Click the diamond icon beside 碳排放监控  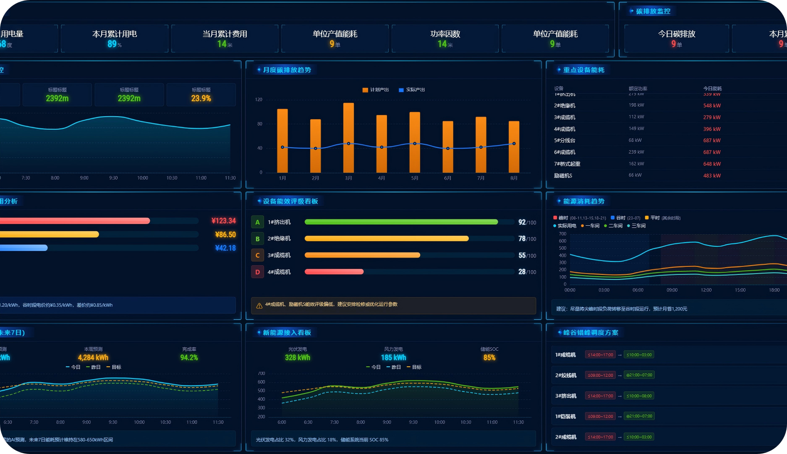(x=632, y=11)
